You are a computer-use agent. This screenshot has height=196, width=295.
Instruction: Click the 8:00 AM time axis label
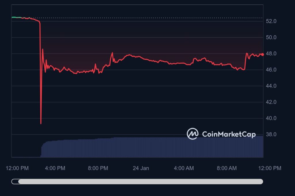pyautogui.click(x=227, y=168)
